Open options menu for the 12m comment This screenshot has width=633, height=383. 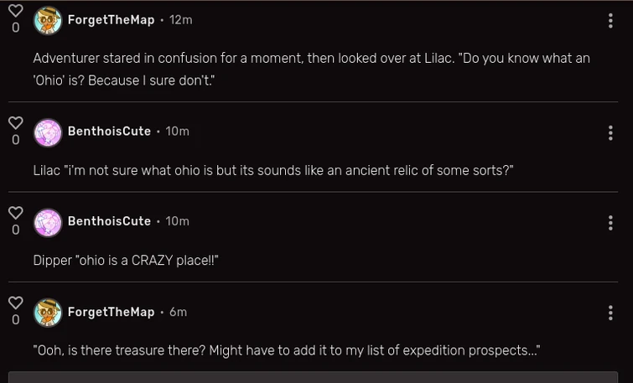tap(610, 21)
